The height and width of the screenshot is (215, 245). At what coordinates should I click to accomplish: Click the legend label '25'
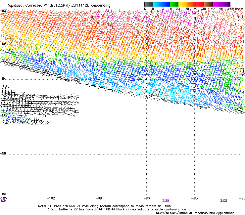pos(187,9)
